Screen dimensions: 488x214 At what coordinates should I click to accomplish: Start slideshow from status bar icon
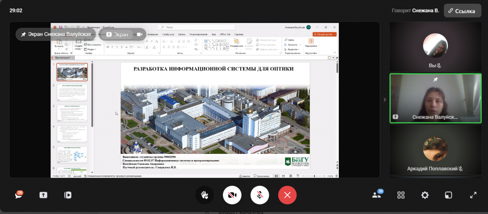(x=297, y=176)
